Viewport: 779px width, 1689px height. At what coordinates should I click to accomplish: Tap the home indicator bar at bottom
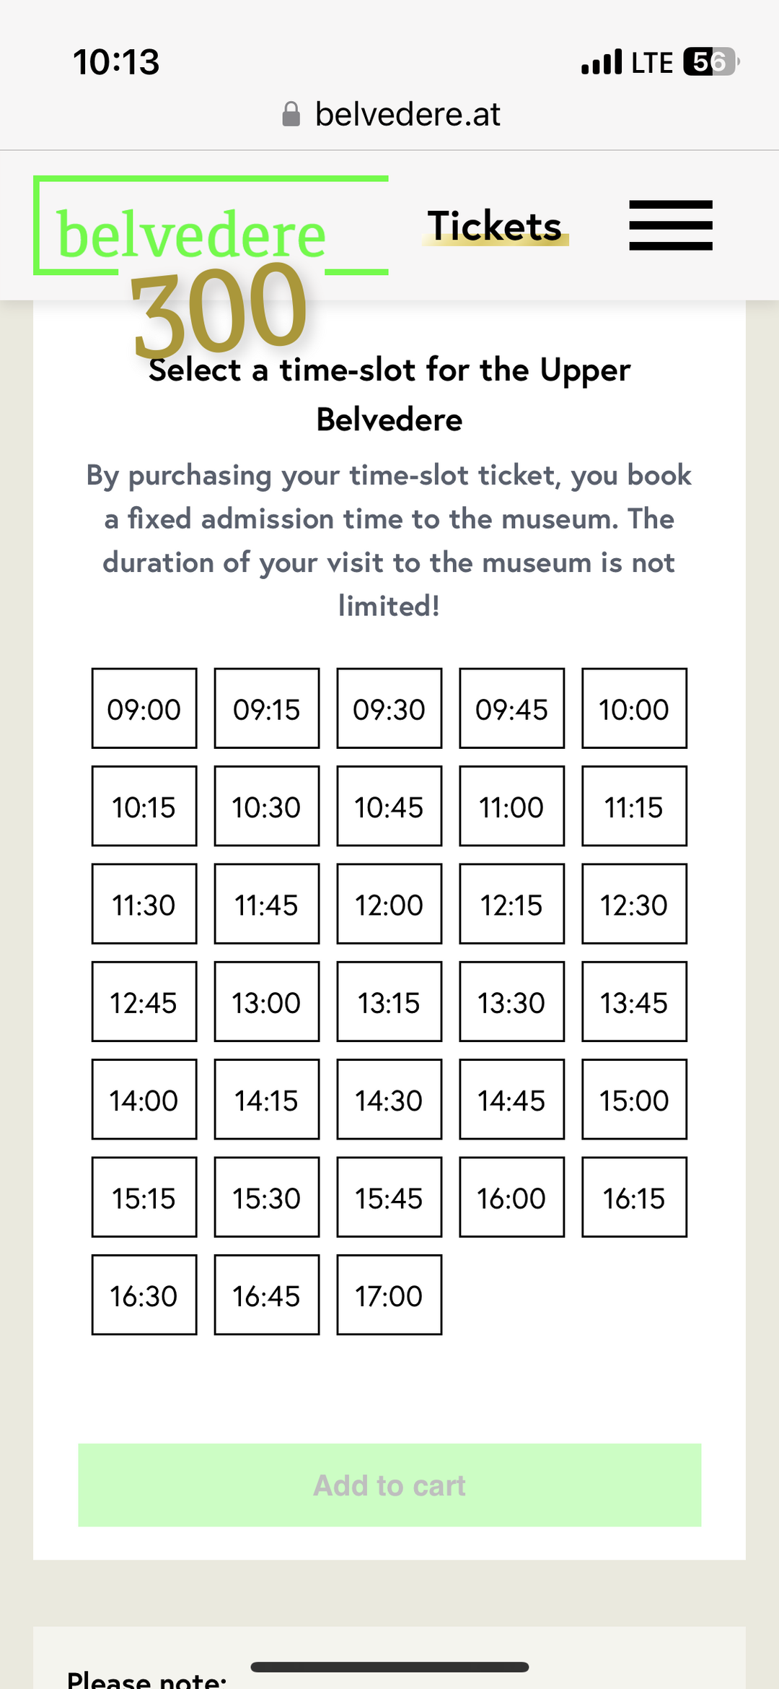point(389,1667)
